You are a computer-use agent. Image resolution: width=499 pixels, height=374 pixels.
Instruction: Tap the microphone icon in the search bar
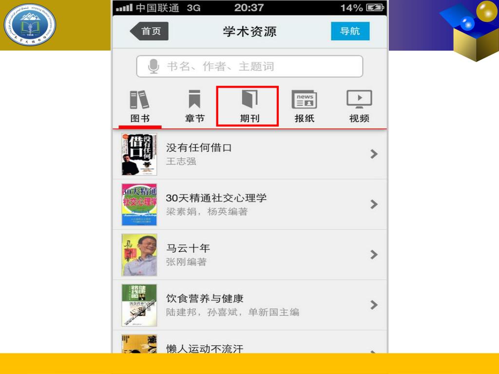pos(154,66)
